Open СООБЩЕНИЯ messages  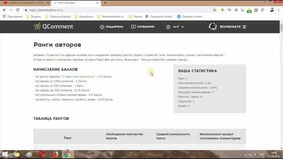coord(142,26)
